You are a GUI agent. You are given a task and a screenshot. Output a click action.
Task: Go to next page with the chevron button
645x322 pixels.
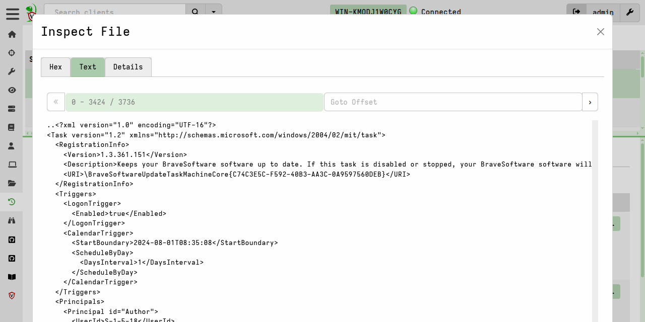click(590, 102)
